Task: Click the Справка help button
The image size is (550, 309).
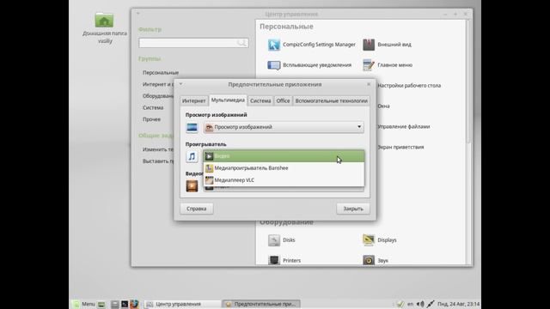Action: 197,209
